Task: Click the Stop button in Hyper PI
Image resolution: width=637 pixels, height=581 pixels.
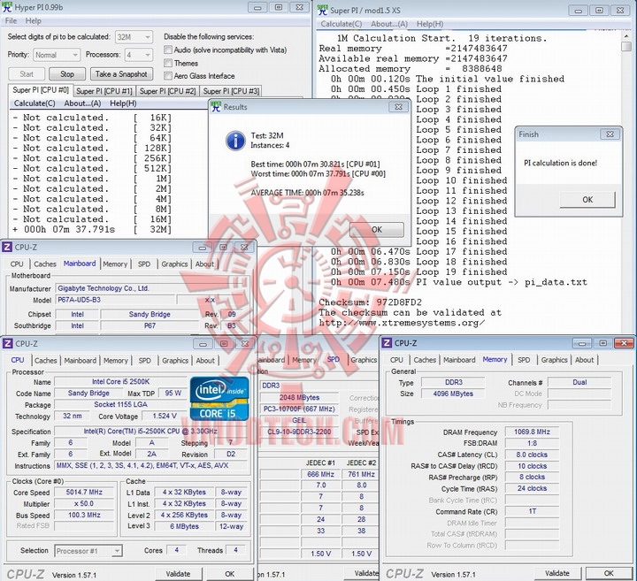Action: [x=67, y=74]
